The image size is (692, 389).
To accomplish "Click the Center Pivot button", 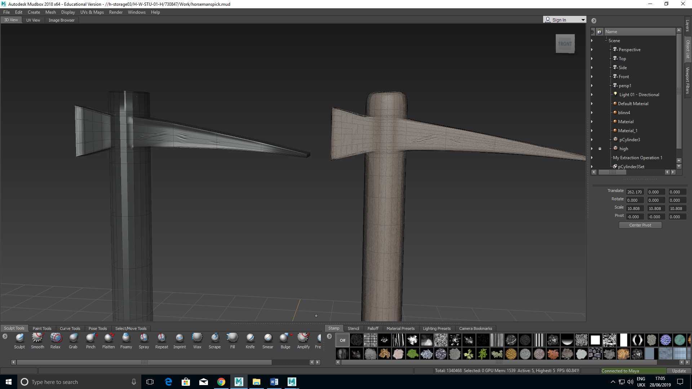I will (640, 225).
